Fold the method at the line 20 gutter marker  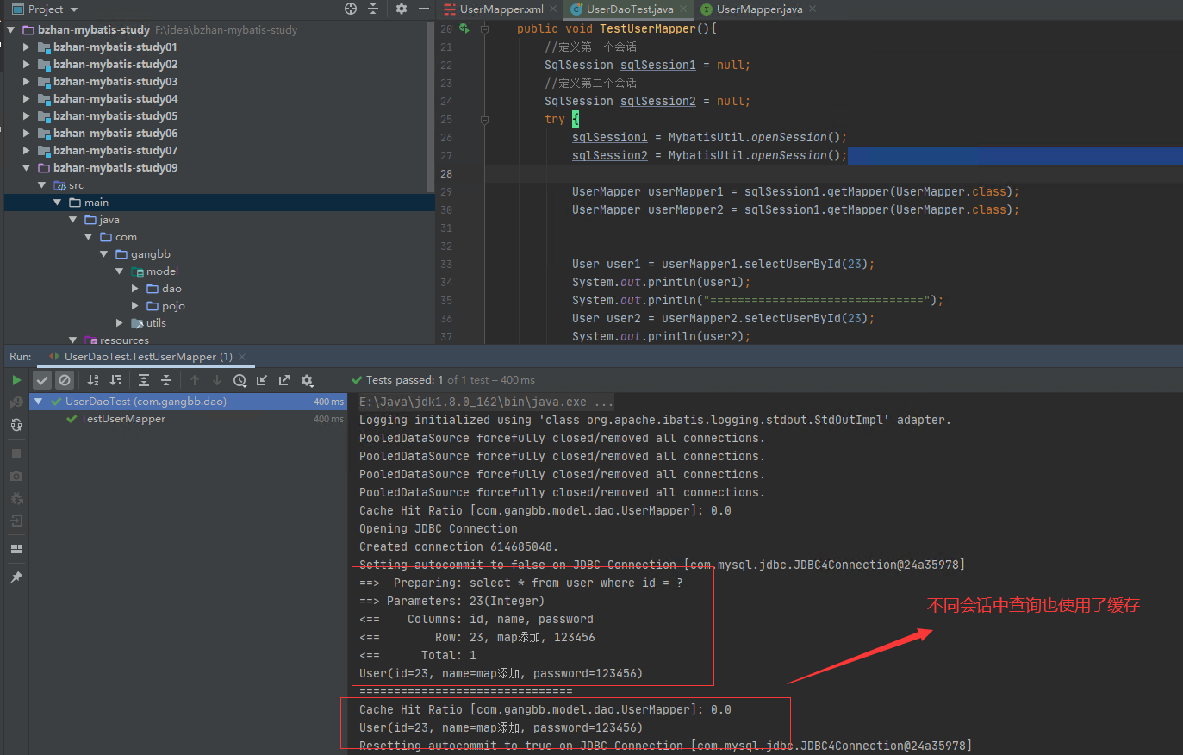(484, 28)
